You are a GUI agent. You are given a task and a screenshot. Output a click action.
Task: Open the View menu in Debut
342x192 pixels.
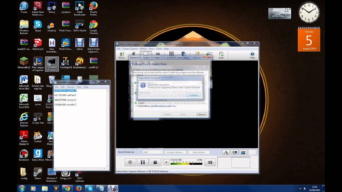point(151,49)
